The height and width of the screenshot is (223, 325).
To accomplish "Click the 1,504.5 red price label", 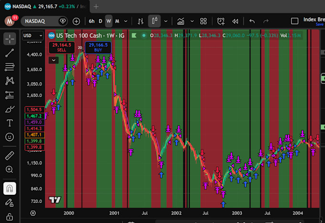I will point(34,109).
